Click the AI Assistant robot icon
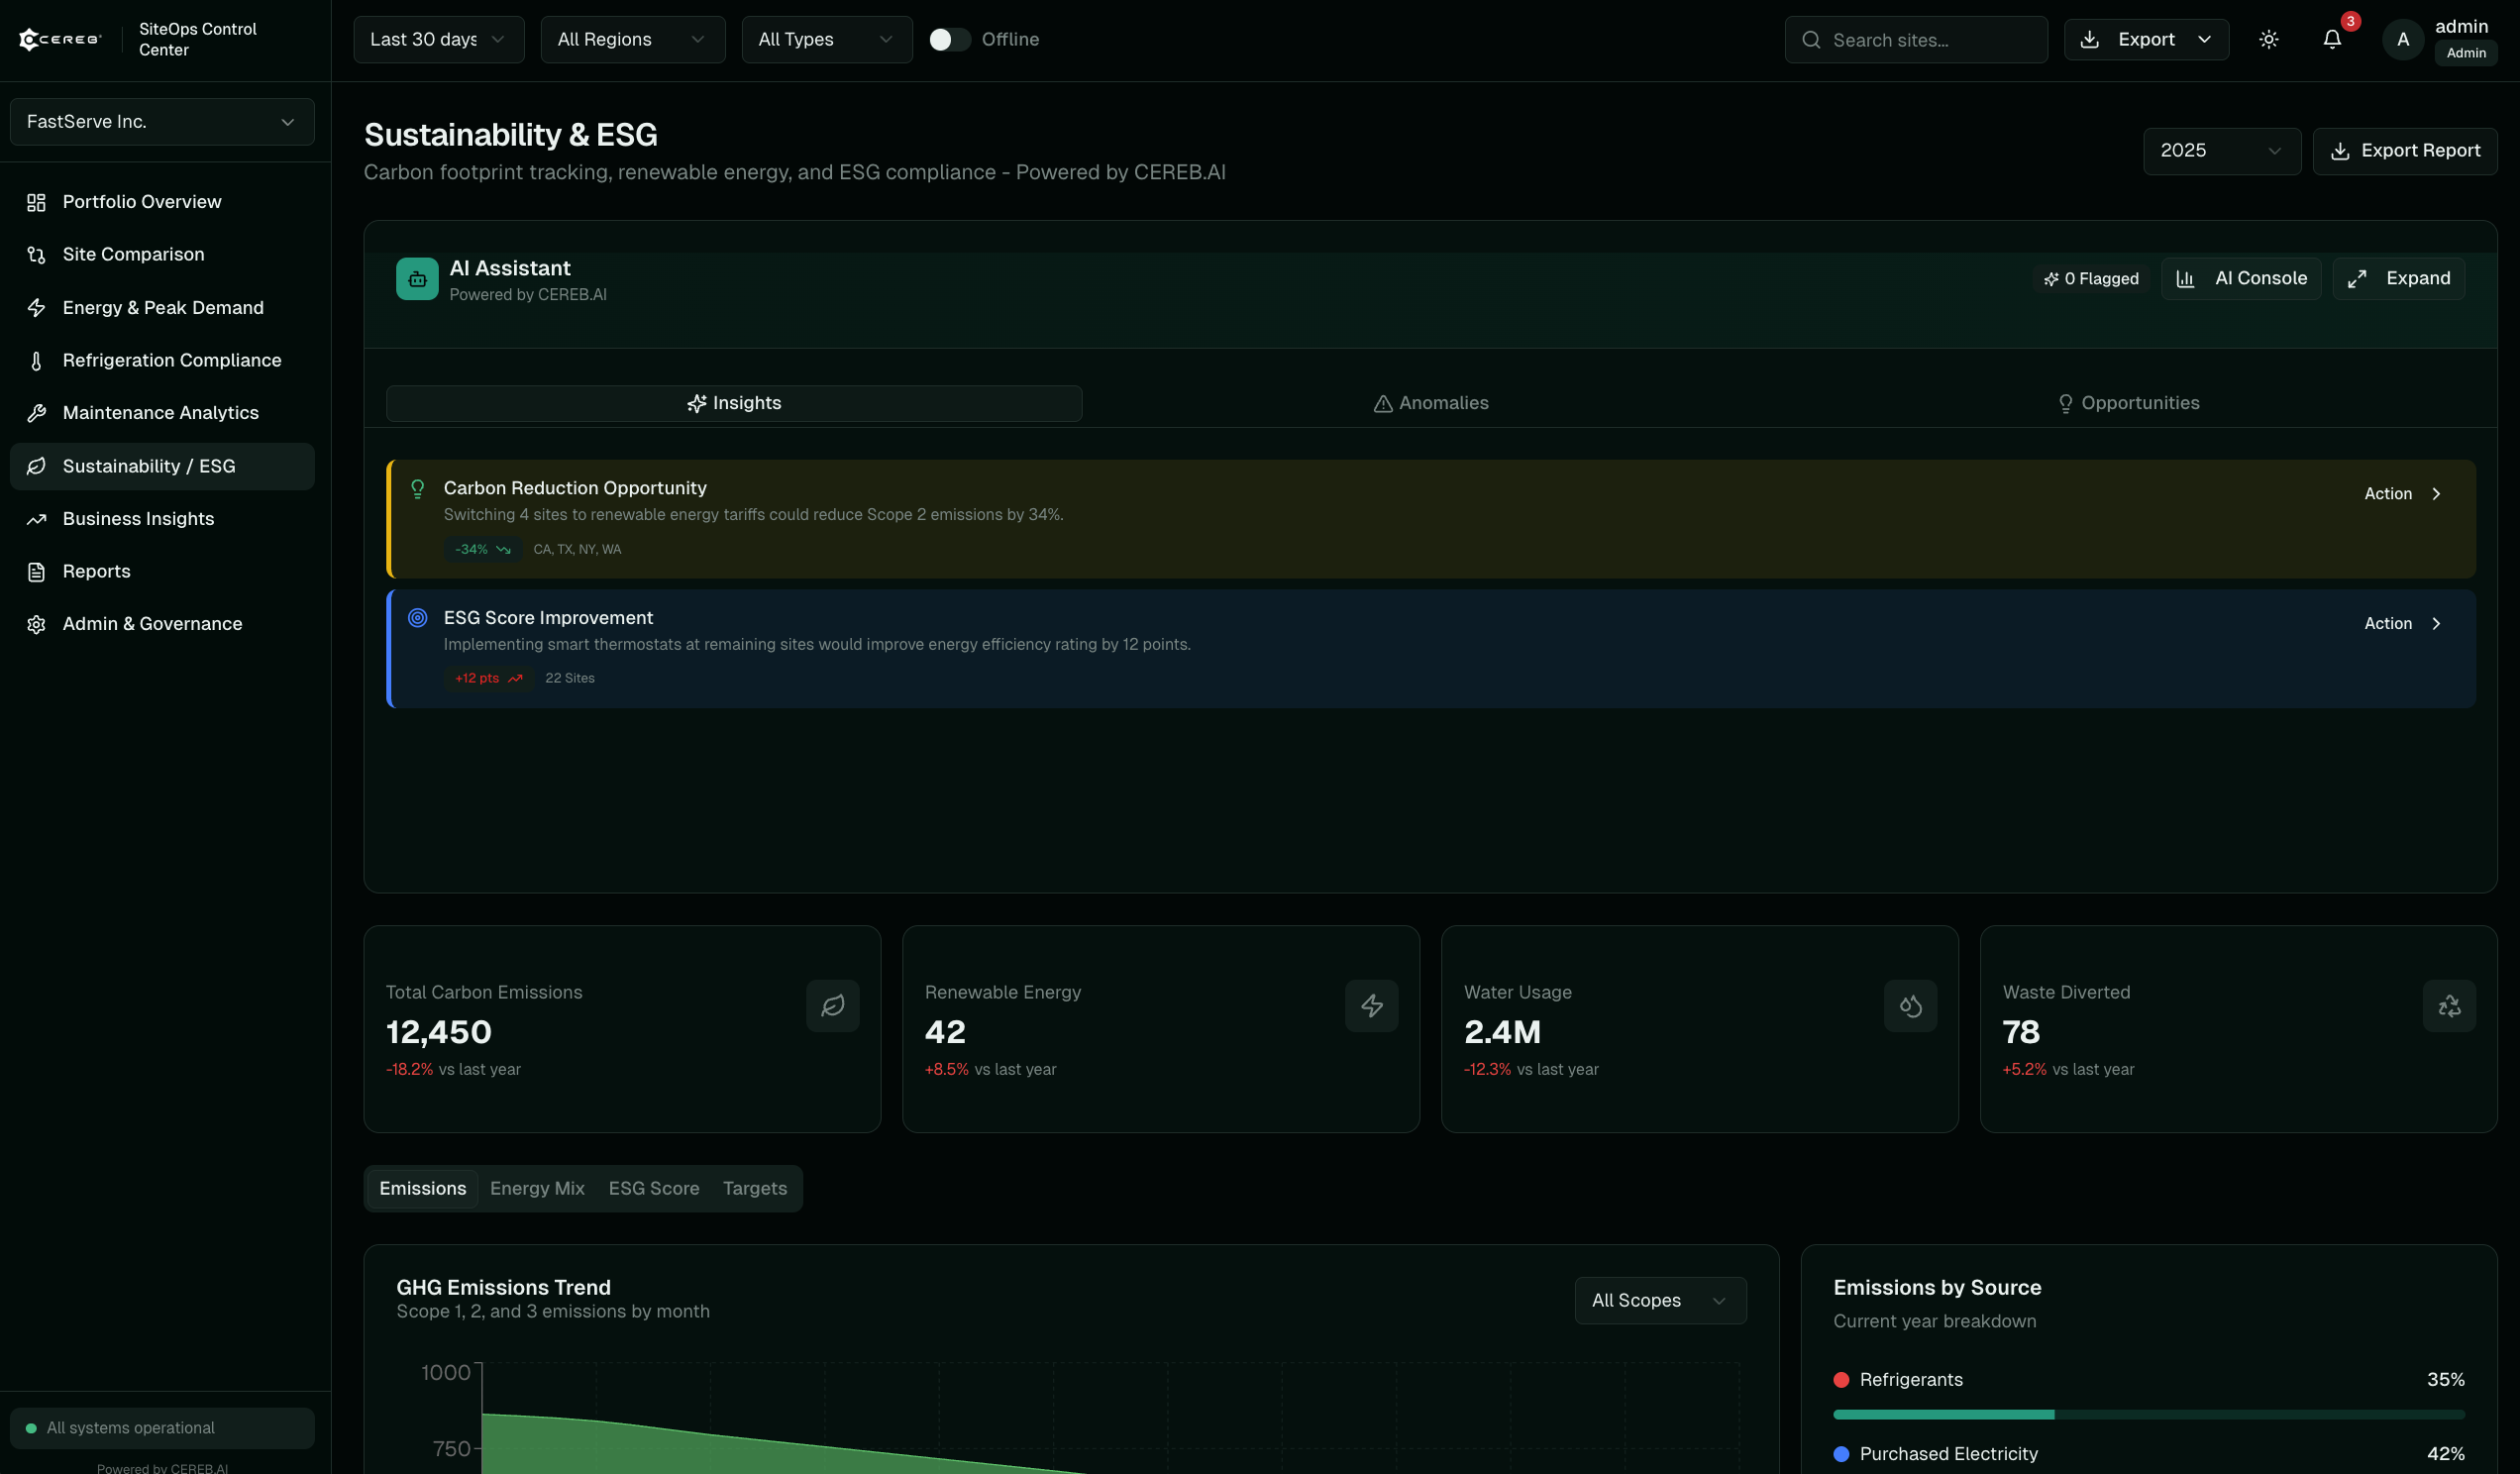2520x1474 pixels. (417, 279)
